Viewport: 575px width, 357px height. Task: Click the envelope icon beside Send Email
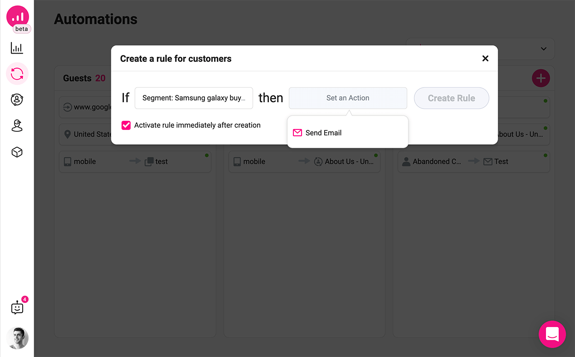[297, 133]
